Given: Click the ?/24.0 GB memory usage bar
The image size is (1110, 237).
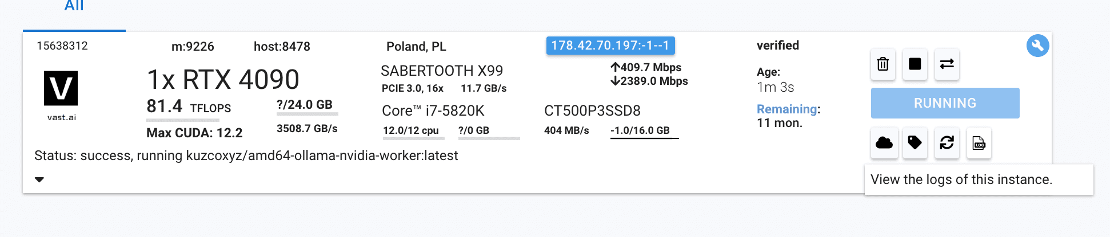Looking at the screenshot, I should coord(307,114).
